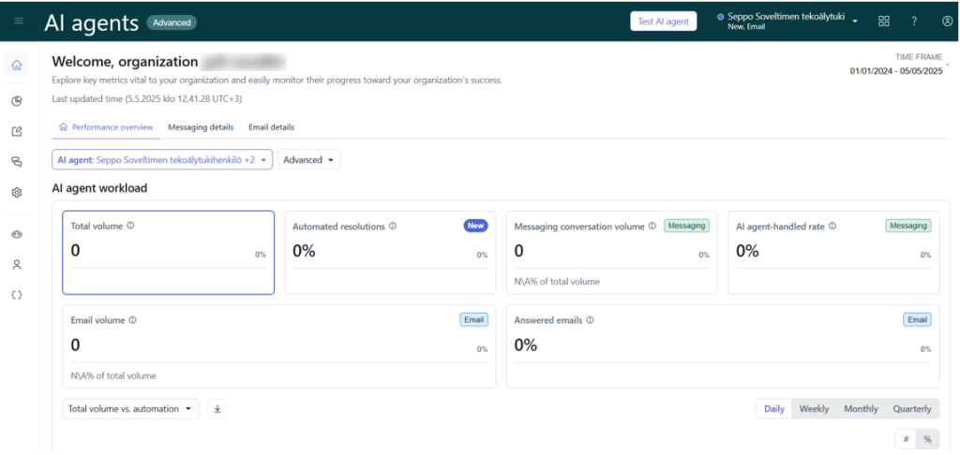
Task: Open the Email details tab
Action: 271,127
